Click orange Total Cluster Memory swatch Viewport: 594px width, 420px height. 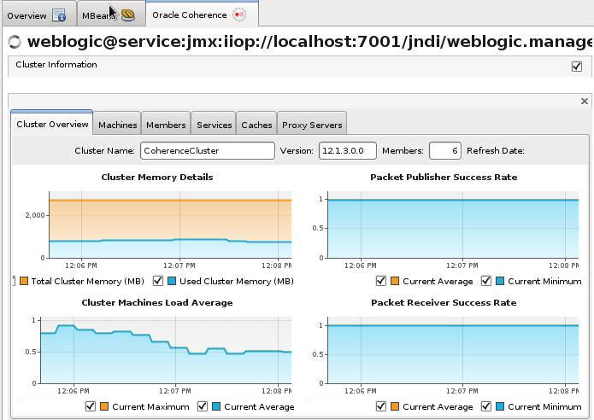click(x=24, y=281)
